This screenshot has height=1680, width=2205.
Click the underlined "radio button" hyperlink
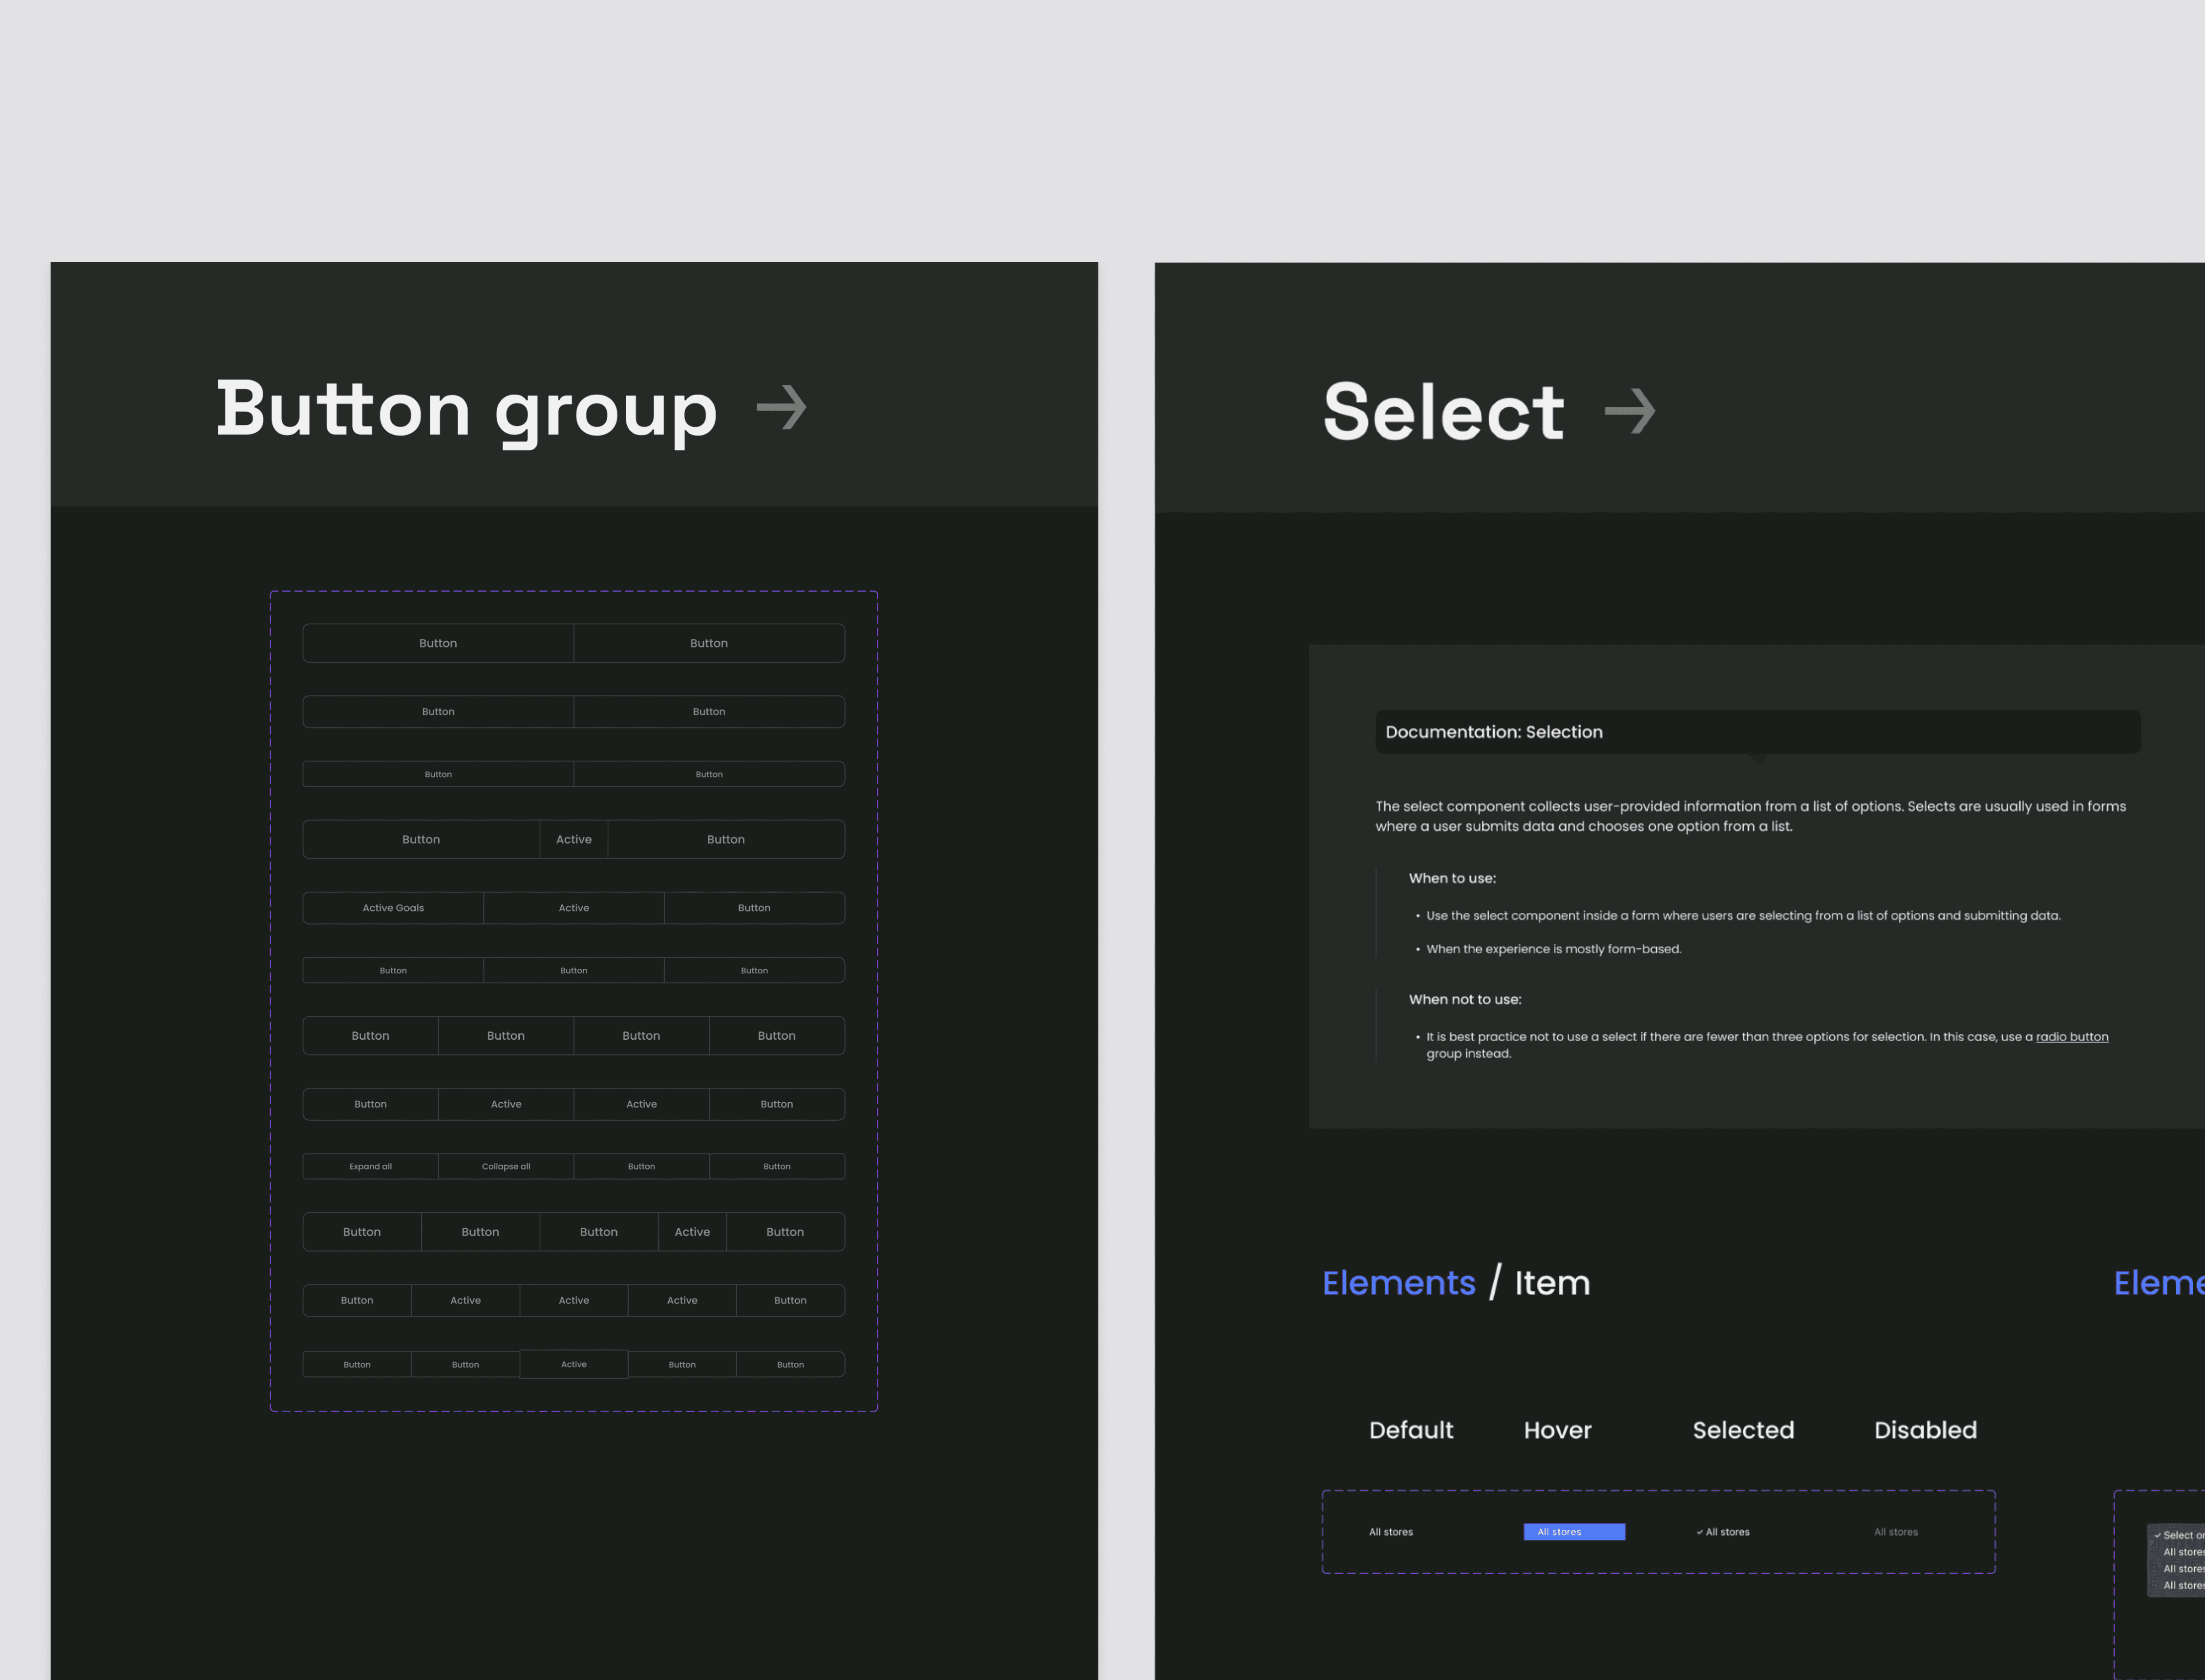[2072, 1036]
